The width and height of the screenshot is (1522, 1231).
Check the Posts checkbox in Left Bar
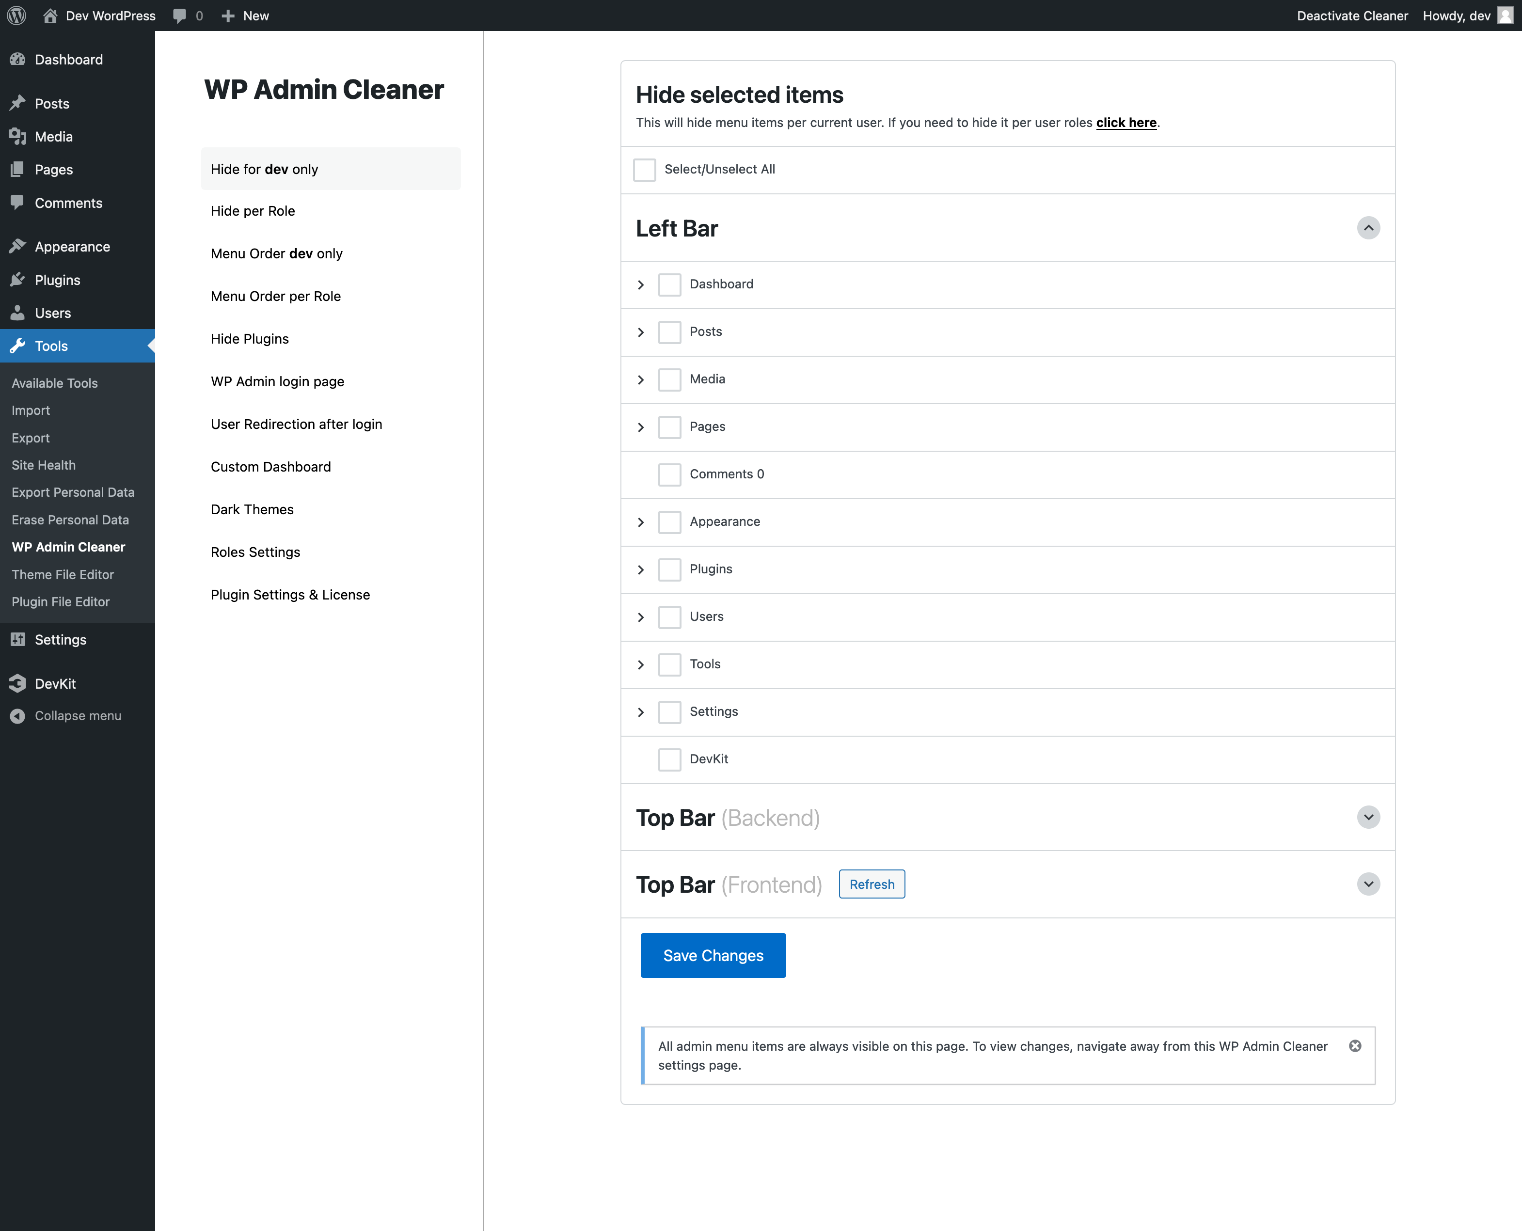[669, 332]
